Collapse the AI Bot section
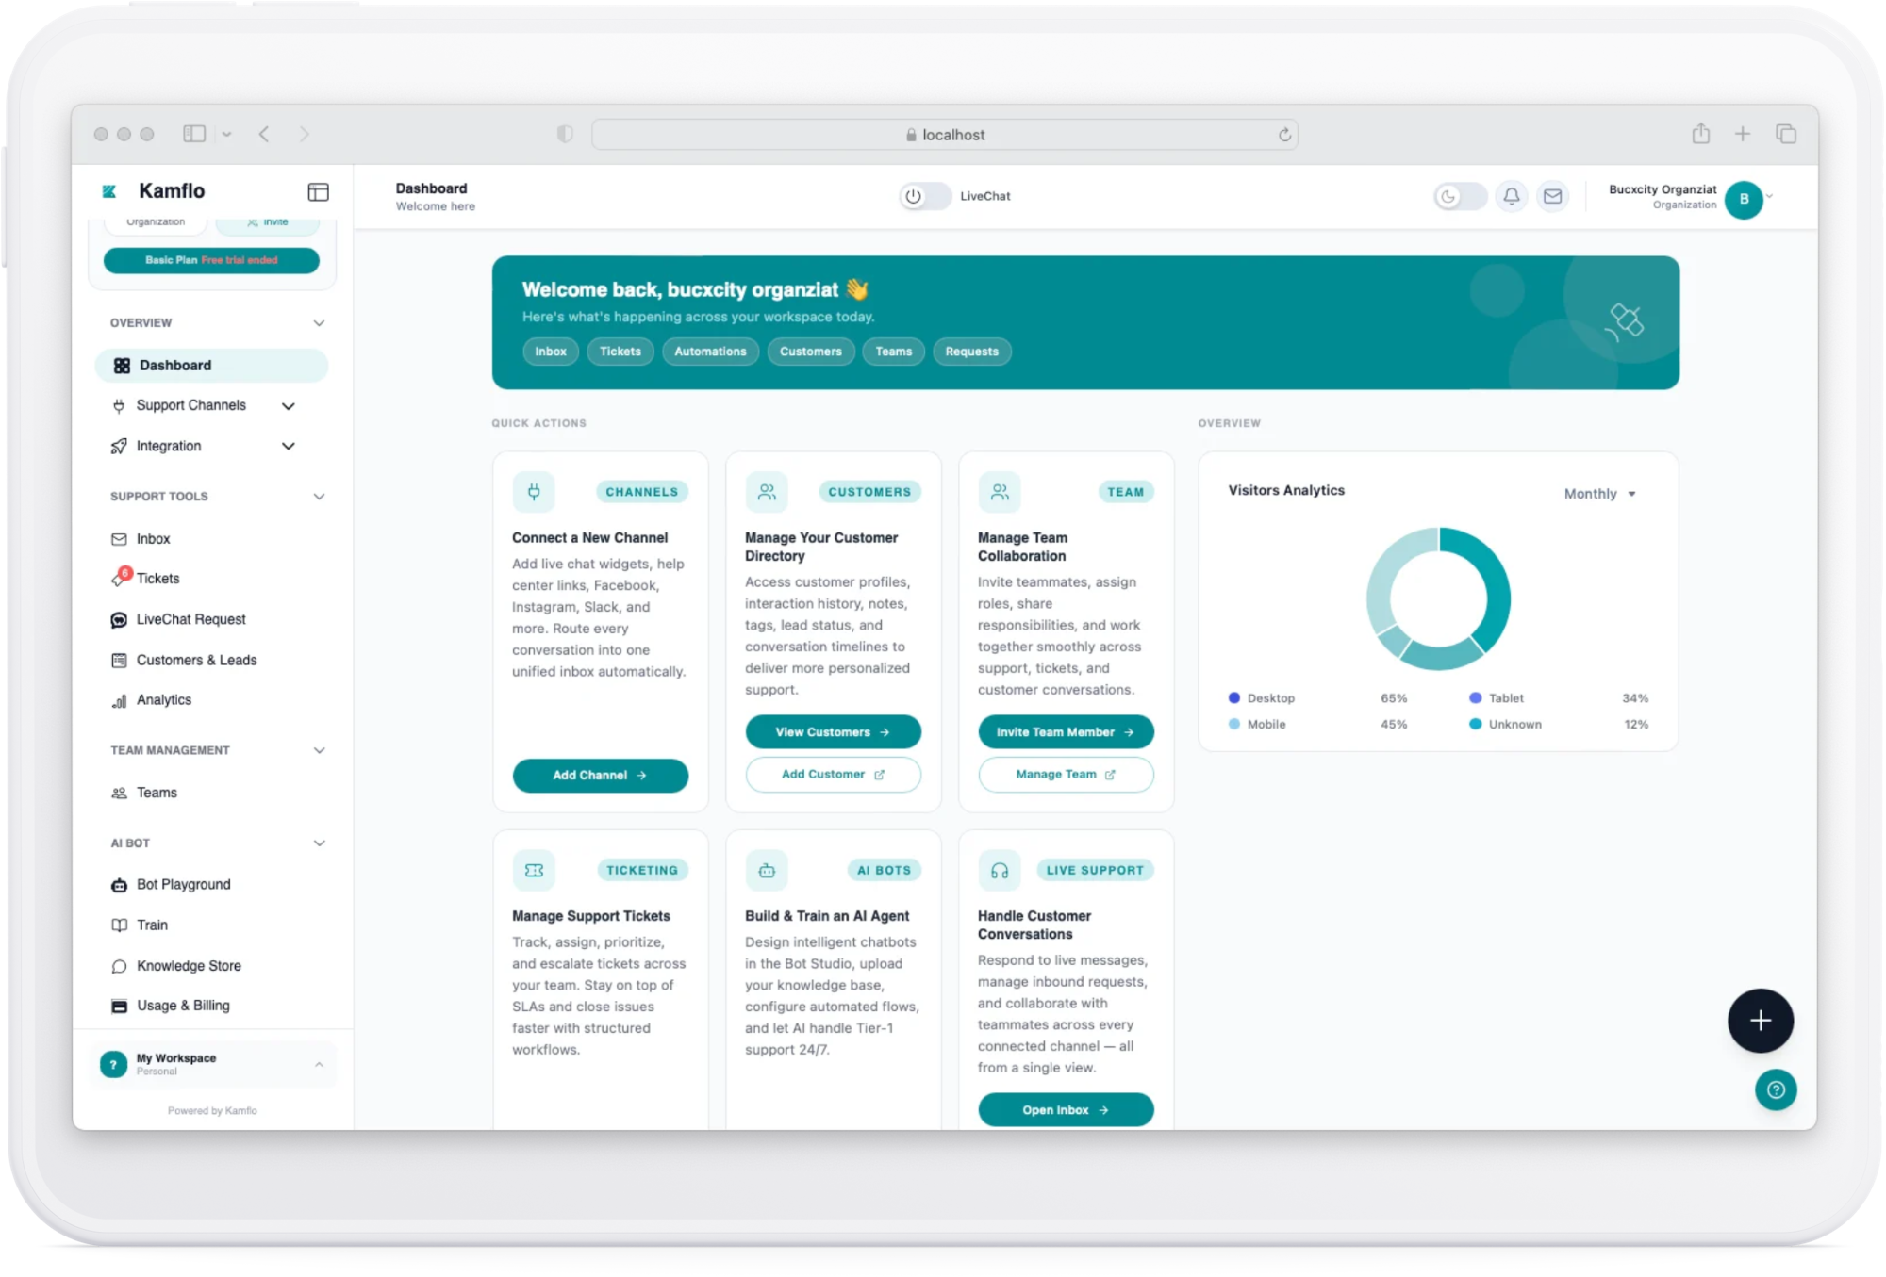The image size is (1886, 1277). pos(319,843)
